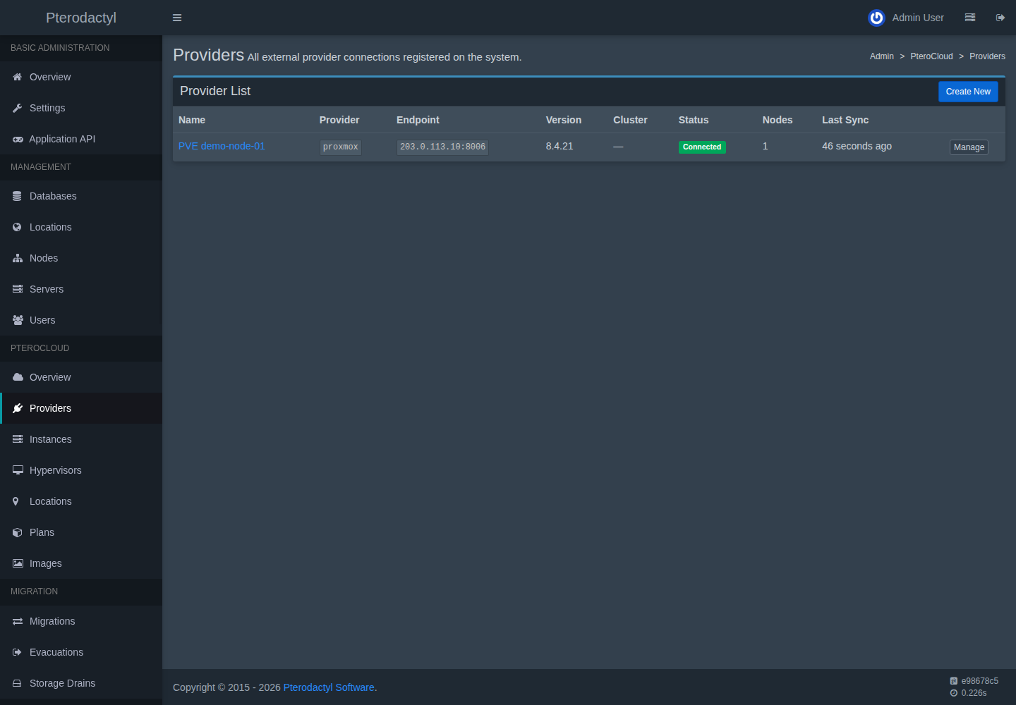Click the Nodes column header
This screenshot has height=705, width=1016.
pyautogui.click(x=778, y=120)
